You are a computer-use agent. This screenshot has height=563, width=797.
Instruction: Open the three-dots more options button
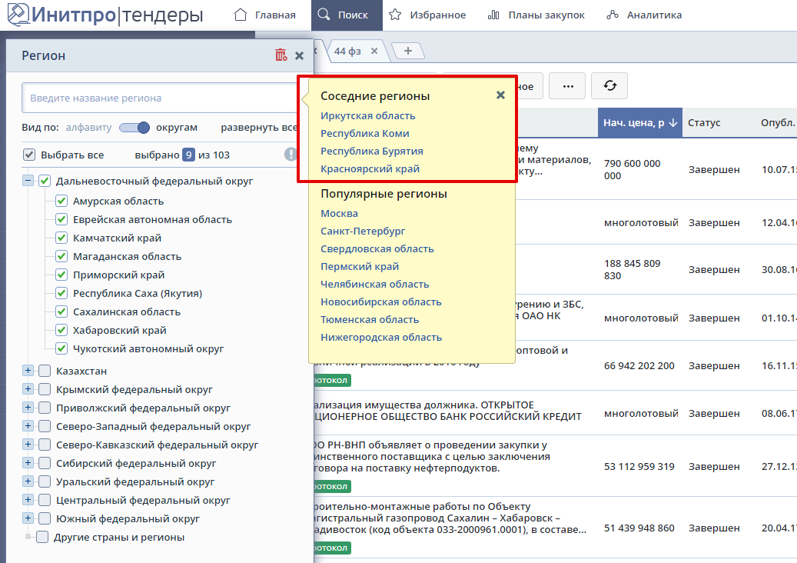click(568, 86)
